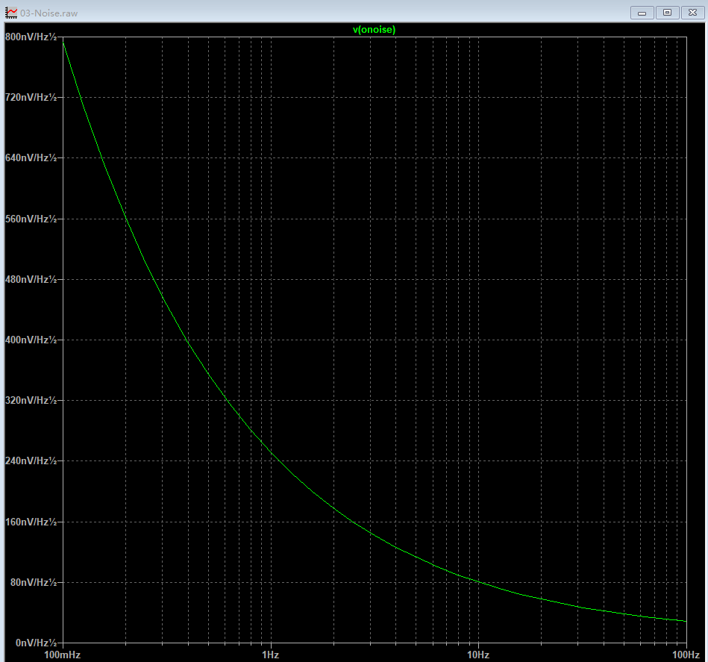Click the 480nV/Hz½ axis label
The image size is (708, 662).
31,280
